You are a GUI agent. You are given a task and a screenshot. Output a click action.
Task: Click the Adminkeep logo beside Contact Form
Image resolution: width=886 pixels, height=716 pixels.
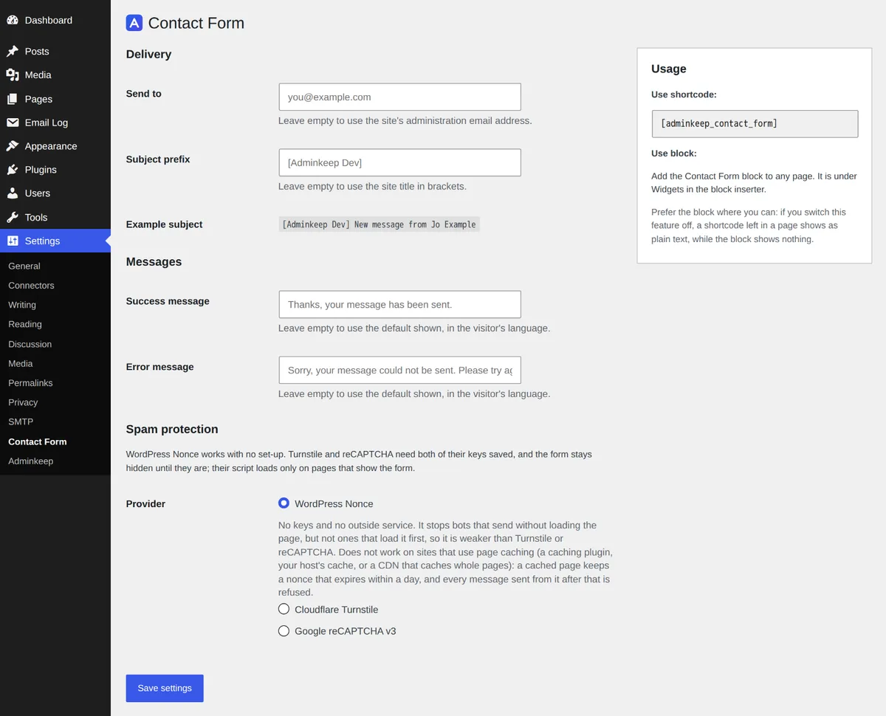(x=134, y=23)
